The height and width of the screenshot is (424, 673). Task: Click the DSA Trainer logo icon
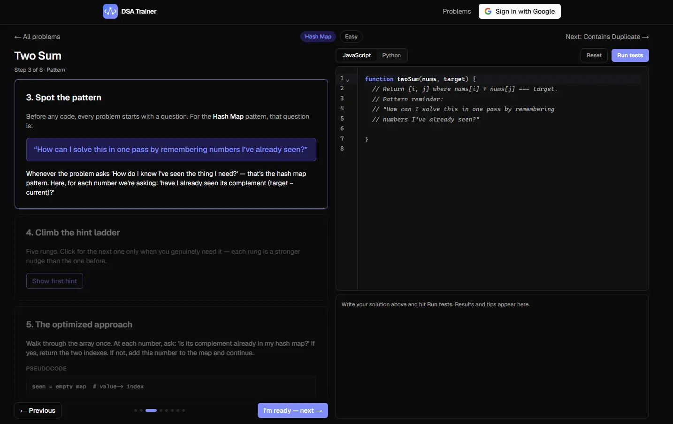[110, 11]
